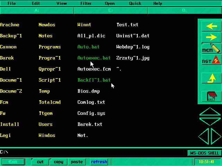Select the Winnt folder

[x=84, y=25]
